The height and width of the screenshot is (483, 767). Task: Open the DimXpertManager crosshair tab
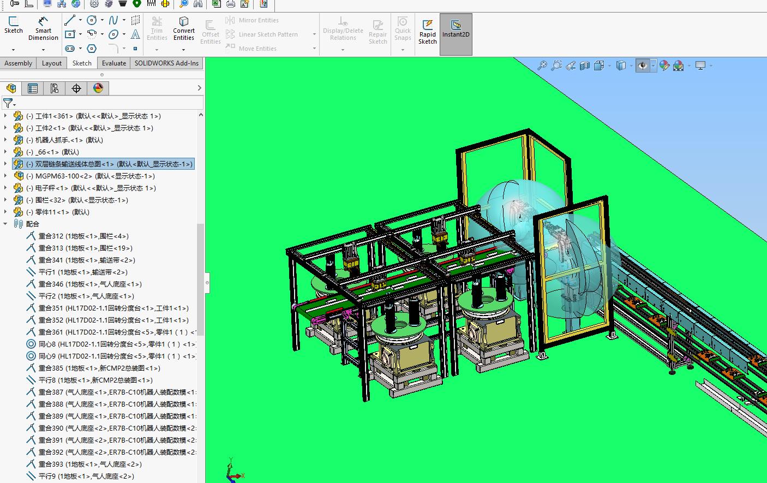(x=76, y=88)
